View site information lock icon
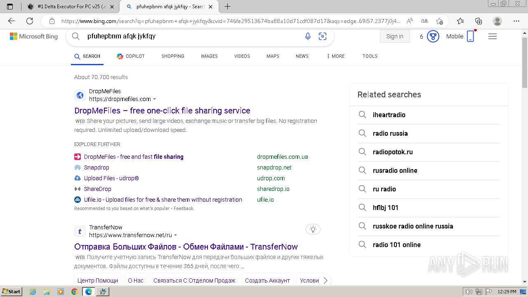Screen dimensions: 528x297 (52, 21)
